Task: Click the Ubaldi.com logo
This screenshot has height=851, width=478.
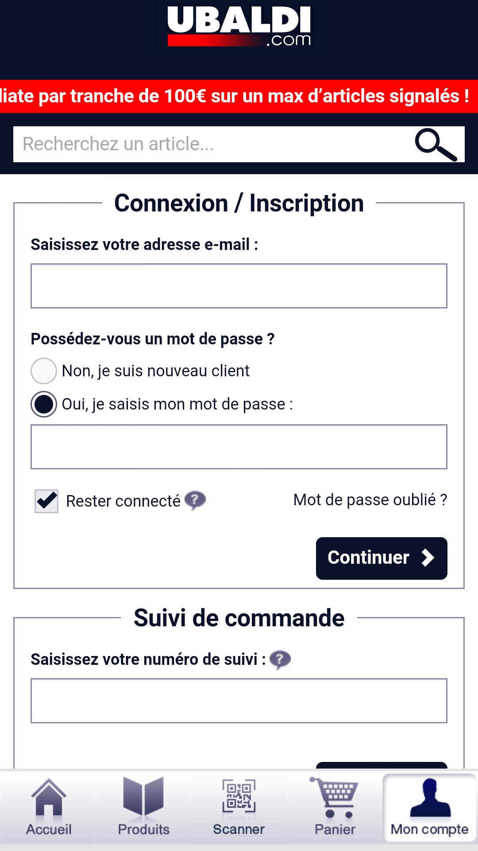Action: tap(239, 27)
